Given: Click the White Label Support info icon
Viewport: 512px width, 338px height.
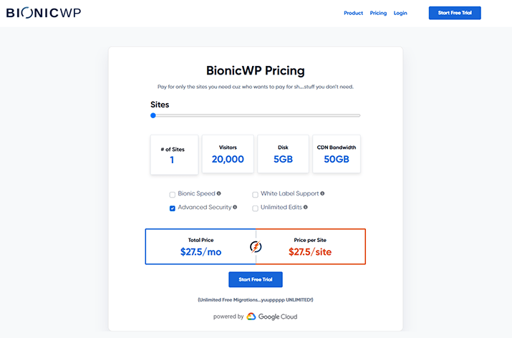Looking at the screenshot, I should coord(322,193).
